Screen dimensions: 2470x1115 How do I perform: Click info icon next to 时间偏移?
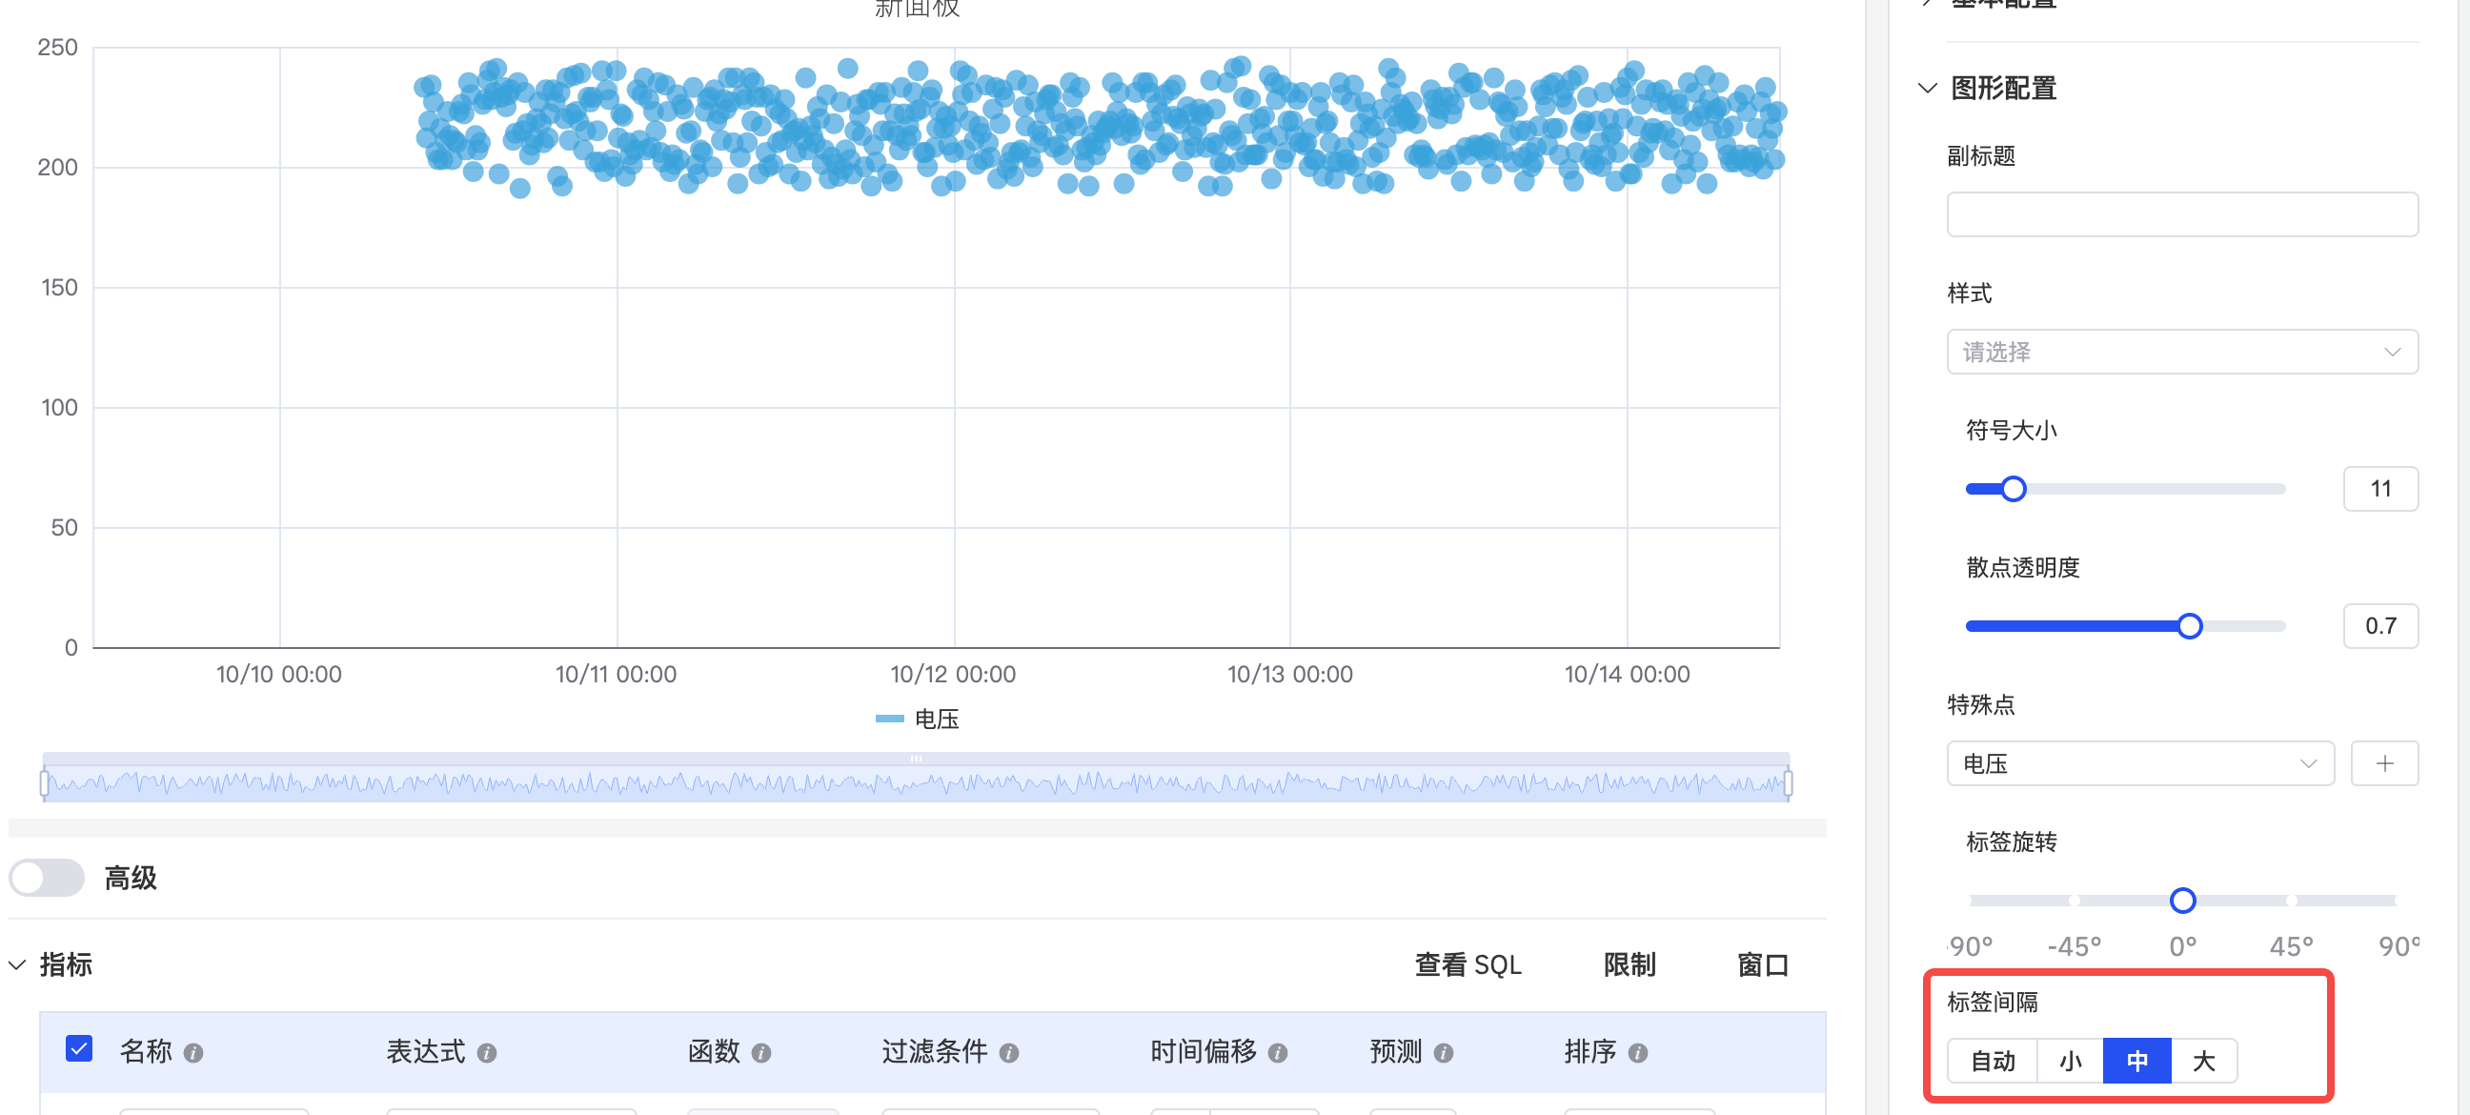1277,1053
